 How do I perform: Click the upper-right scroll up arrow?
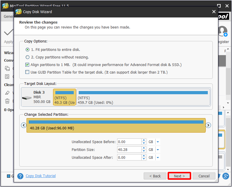tap(228, 49)
